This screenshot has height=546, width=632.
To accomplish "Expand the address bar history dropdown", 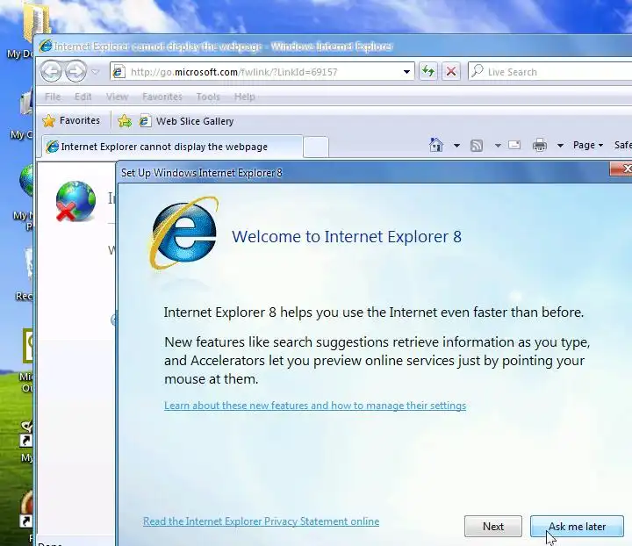I will (406, 72).
